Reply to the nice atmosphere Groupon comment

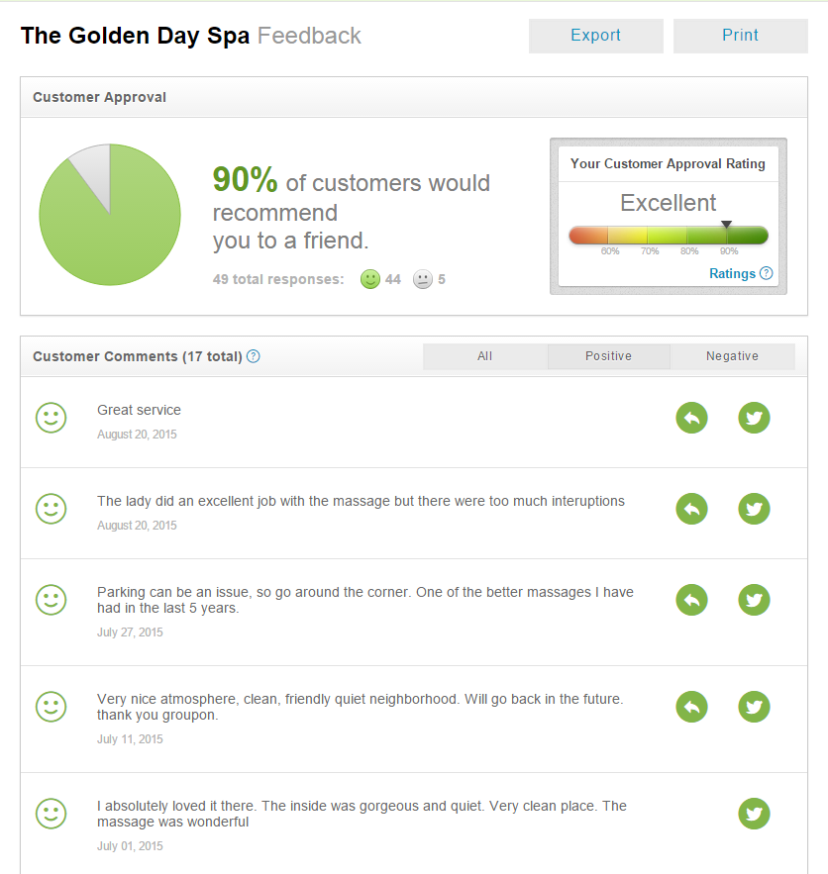pyautogui.click(x=691, y=707)
